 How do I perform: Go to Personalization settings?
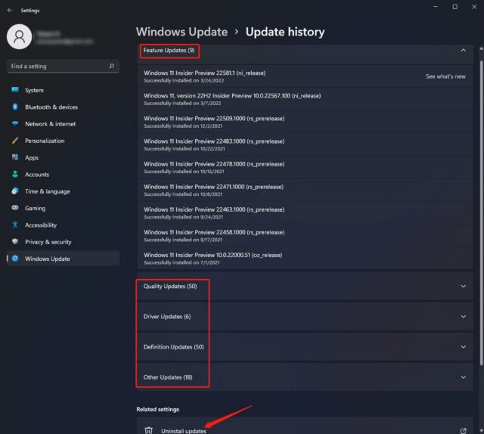[63, 141]
